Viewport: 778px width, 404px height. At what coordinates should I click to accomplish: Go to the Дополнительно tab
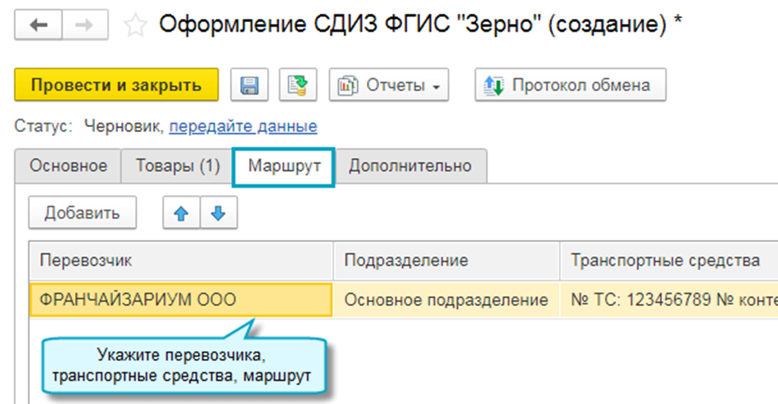click(x=410, y=166)
